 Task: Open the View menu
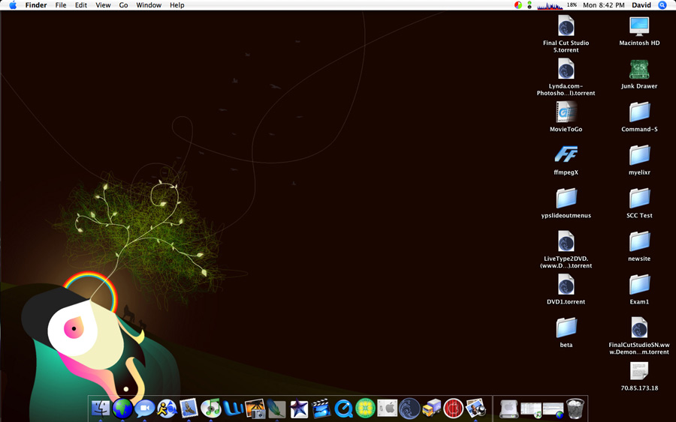(103, 5)
